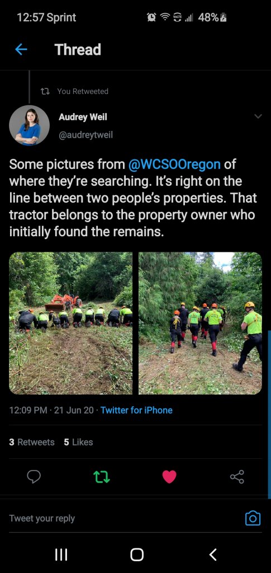Screen dimensions: 271x573
Task: Undo the retweet via the green icon
Action: pos(101,477)
